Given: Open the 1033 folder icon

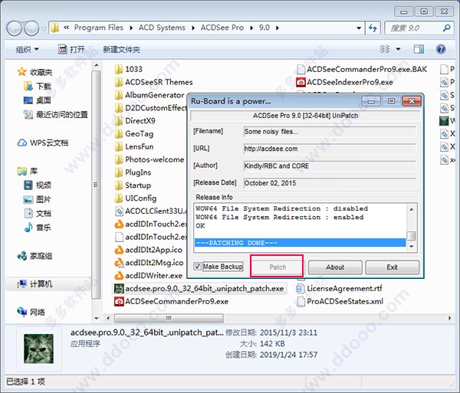Looking at the screenshot, I should point(119,70).
